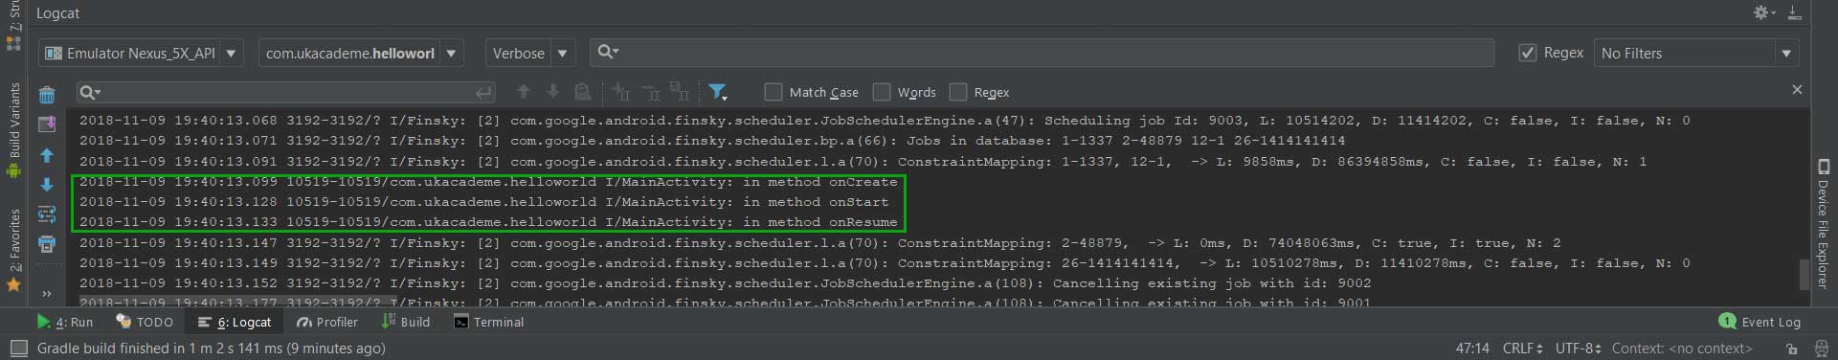Screen dimensions: 1838x360
Task: Toggle the Regex checkbox next to No Filters
Action: [x=1528, y=53]
